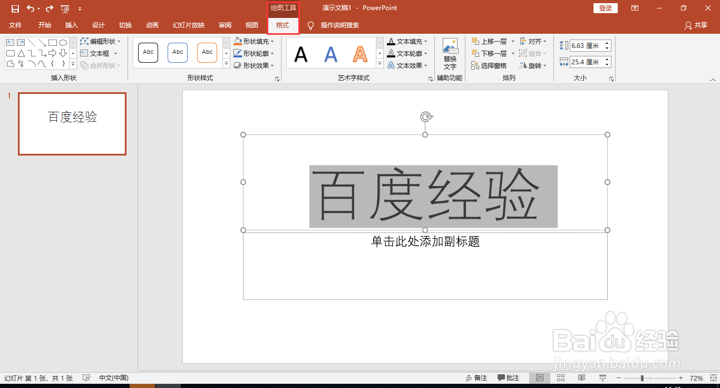Image resolution: width=720 pixels, height=388 pixels.
Task: Open Text Effects (文本效果) menu
Action: tap(407, 65)
